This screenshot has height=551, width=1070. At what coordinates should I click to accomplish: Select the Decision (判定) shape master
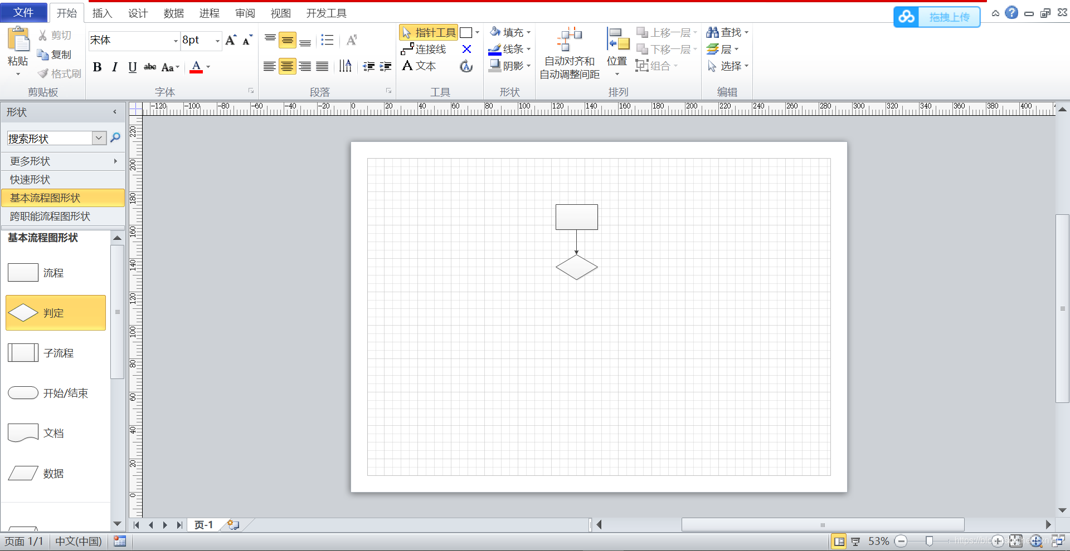56,313
